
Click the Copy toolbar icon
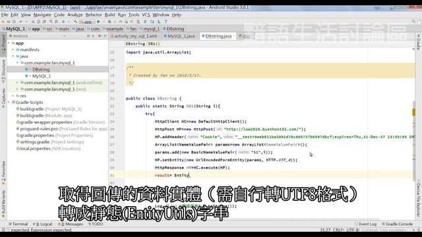click(x=38, y=22)
